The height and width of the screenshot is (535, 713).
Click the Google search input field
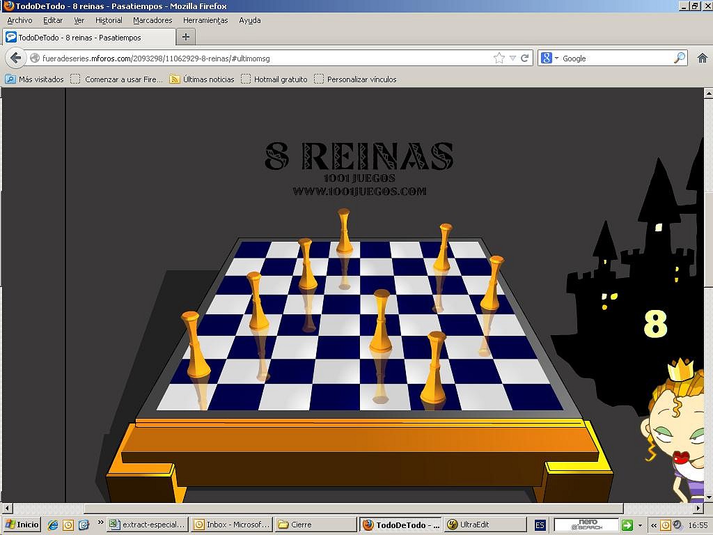[617, 59]
